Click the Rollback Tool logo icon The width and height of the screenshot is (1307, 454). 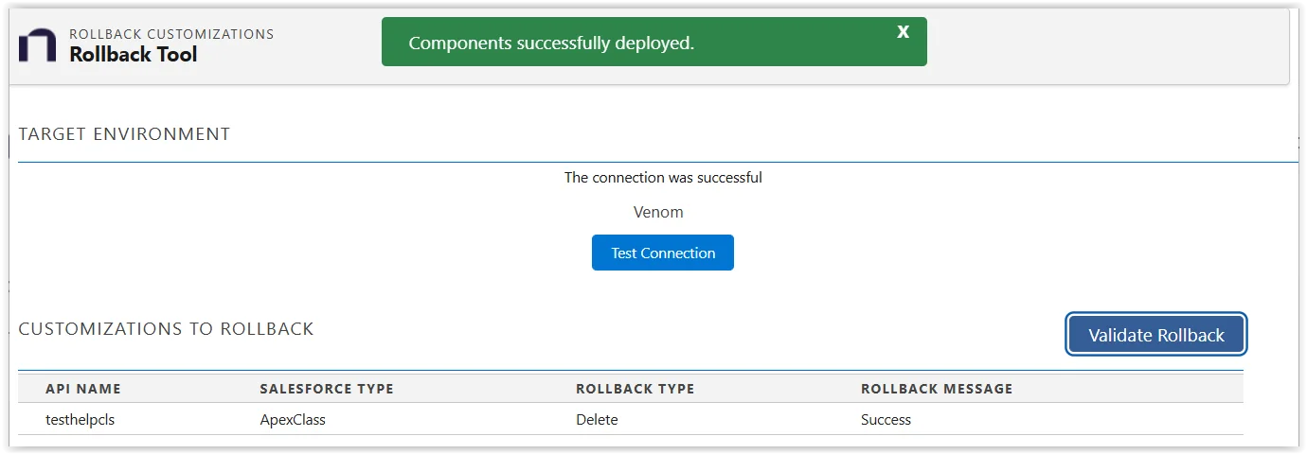(x=38, y=44)
